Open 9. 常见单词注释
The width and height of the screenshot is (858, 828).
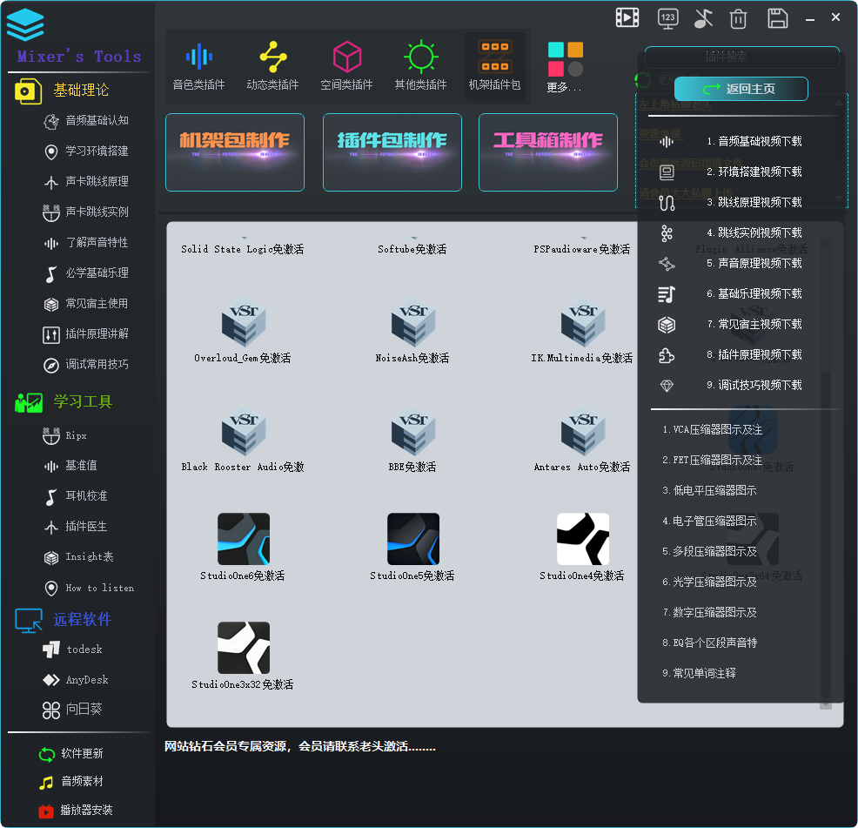pyautogui.click(x=699, y=674)
